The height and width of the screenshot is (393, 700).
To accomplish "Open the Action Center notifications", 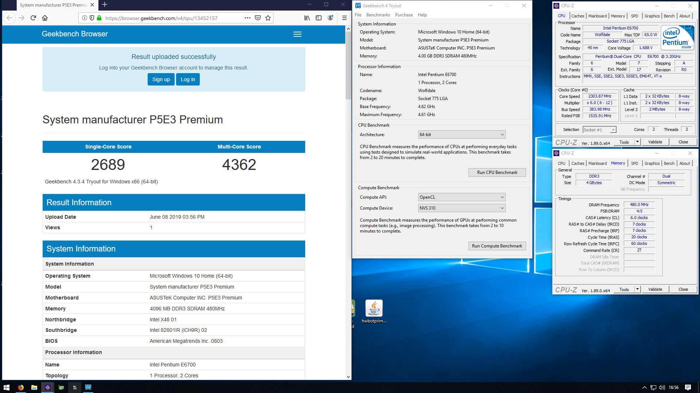I will tap(688, 388).
